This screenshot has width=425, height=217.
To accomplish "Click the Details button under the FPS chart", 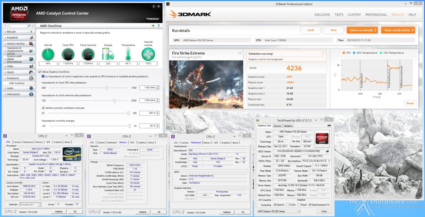I will [410, 103].
